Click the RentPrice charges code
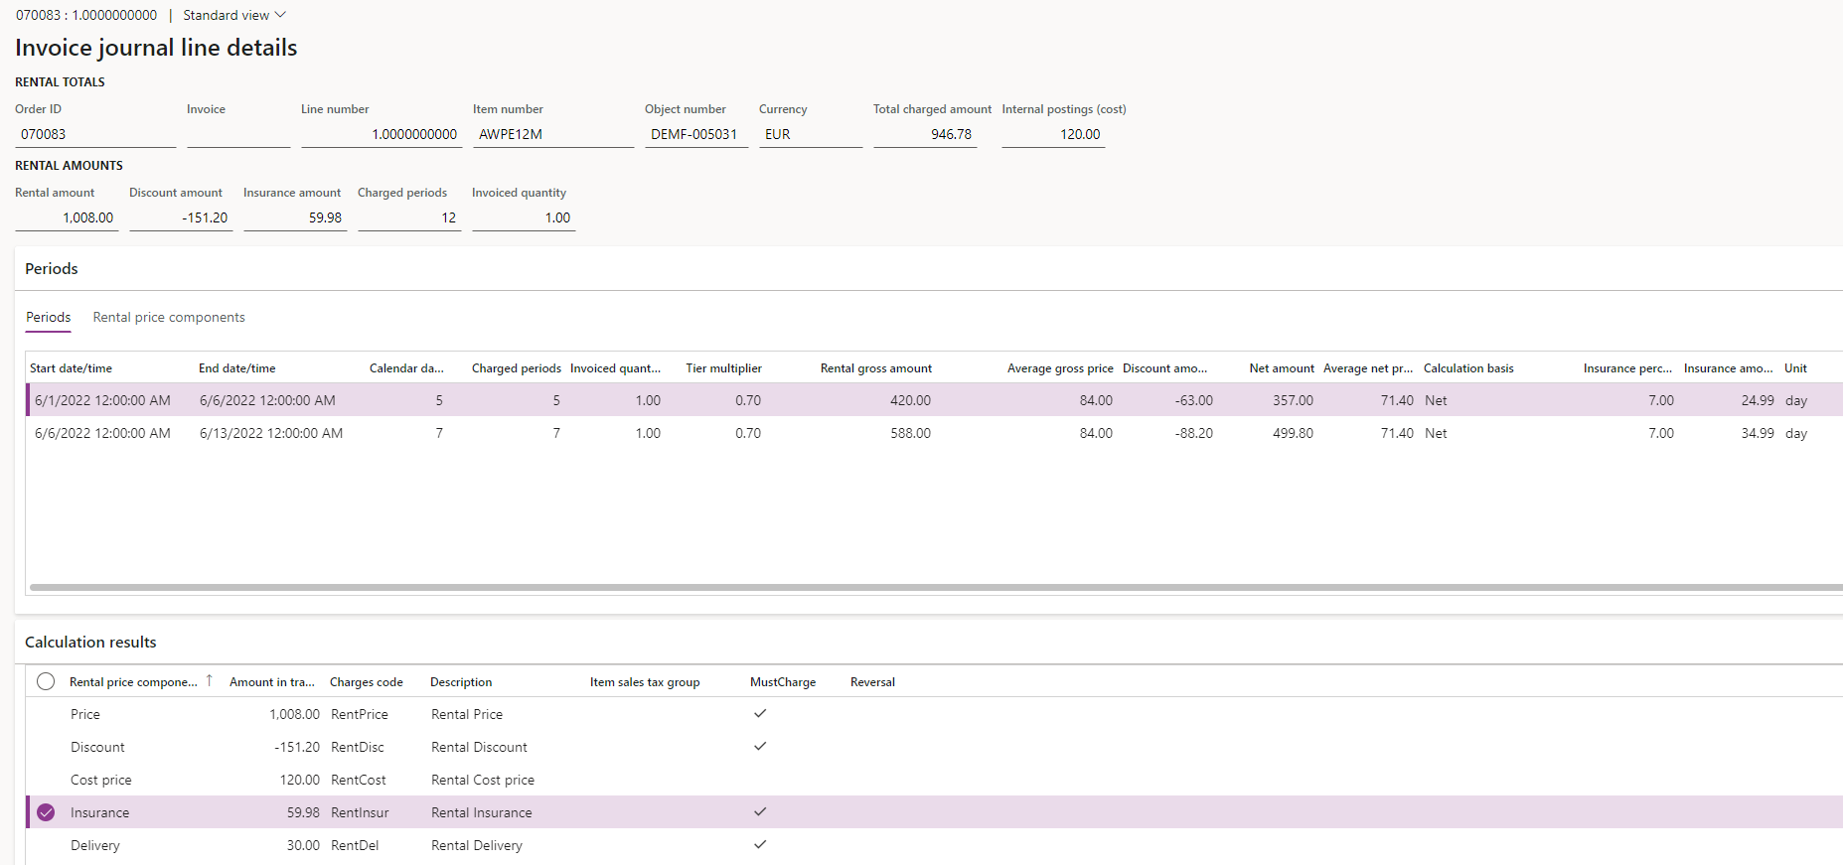This screenshot has height=865, width=1843. 360,714
